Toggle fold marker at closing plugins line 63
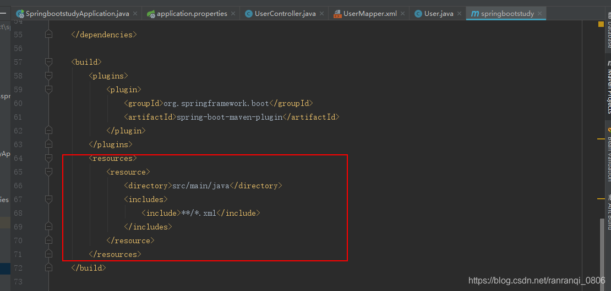The height and width of the screenshot is (291, 611). [48, 144]
